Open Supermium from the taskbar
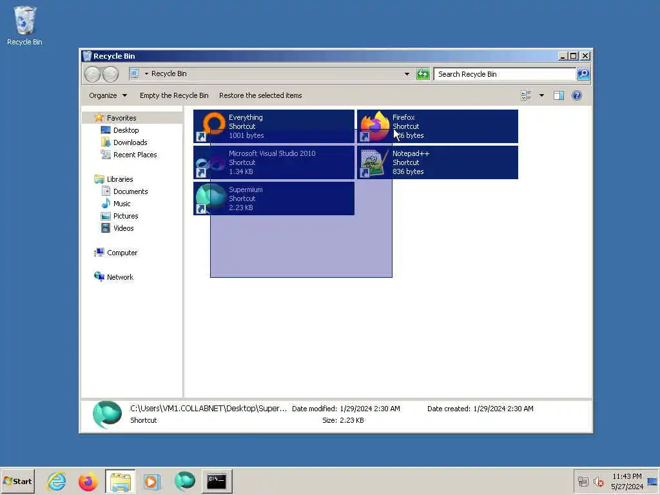The height and width of the screenshot is (495, 660). pyautogui.click(x=184, y=481)
